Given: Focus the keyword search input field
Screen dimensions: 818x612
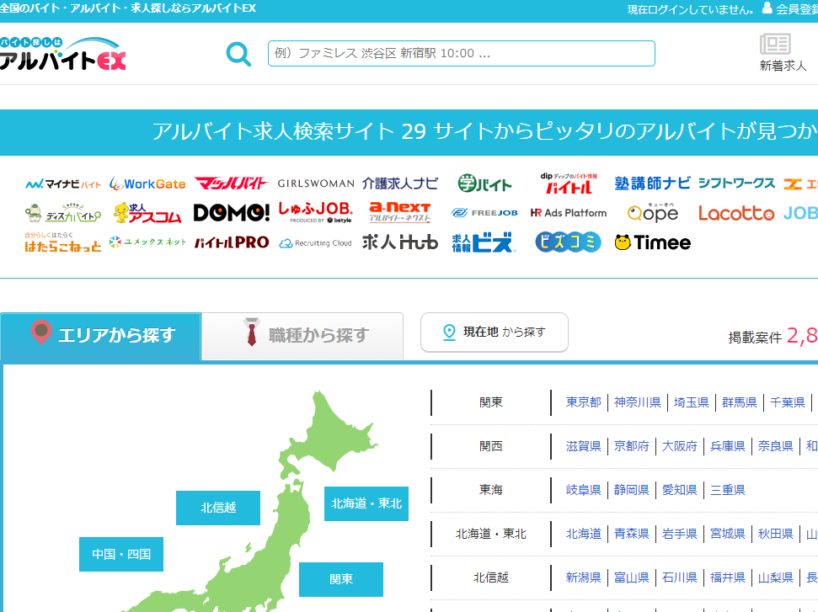Looking at the screenshot, I should [x=461, y=53].
